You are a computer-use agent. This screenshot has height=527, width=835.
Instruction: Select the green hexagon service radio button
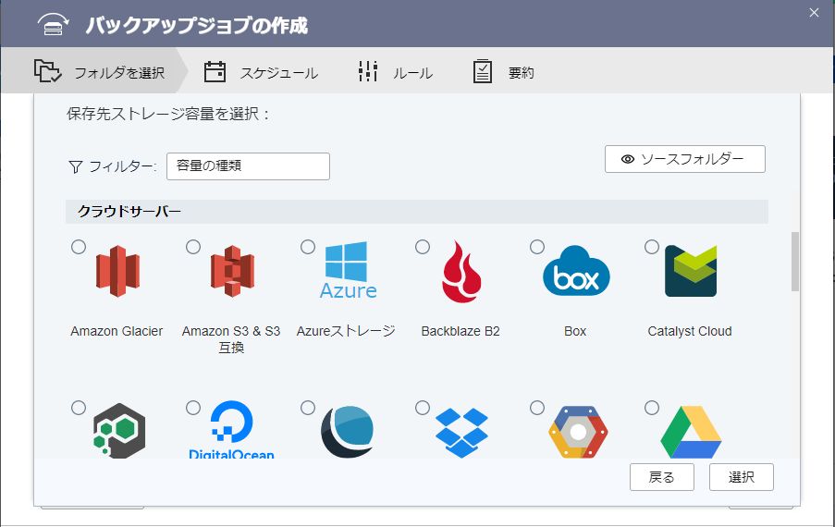click(x=79, y=408)
